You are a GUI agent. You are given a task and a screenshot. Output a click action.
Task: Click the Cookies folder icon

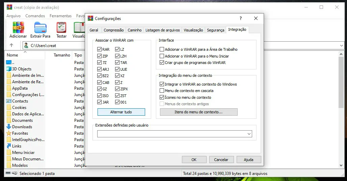(9, 107)
